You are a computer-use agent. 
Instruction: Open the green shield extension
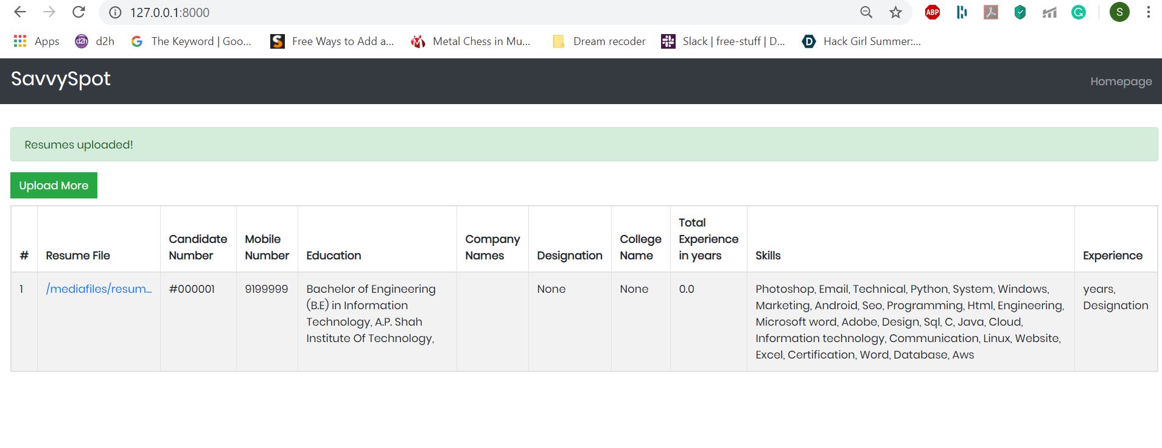tap(1020, 12)
